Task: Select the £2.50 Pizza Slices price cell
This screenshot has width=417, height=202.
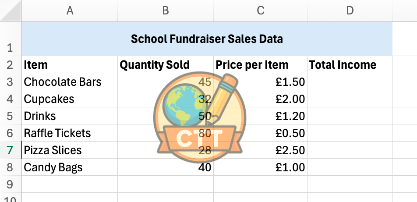Action: [261, 150]
